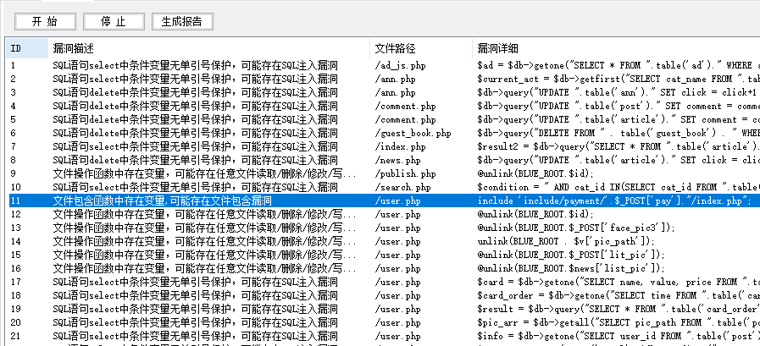Click the 漏洞详细 column header
Image resolution: width=760 pixels, height=346 pixels.
point(616,48)
